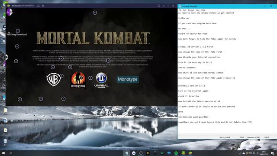Click the Notepad title bar icon

(180, 6)
